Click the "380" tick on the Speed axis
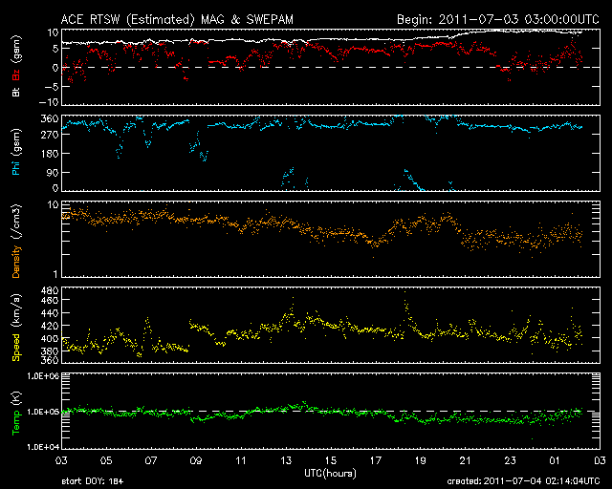The image size is (612, 489). pyautogui.click(x=50, y=351)
